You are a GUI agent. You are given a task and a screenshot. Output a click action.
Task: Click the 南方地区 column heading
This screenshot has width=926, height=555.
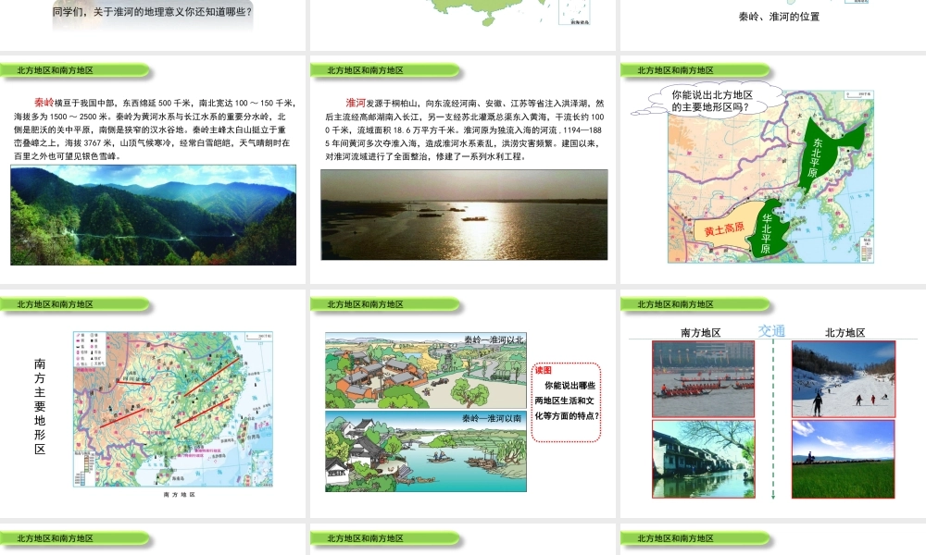pyautogui.click(x=700, y=333)
